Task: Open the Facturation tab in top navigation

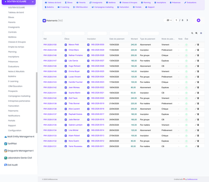Action: [123, 7]
